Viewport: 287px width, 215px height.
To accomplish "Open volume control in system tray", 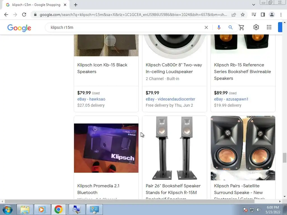I will pos(258,210).
